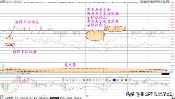Open the blue color swatch picker

[114, 80]
